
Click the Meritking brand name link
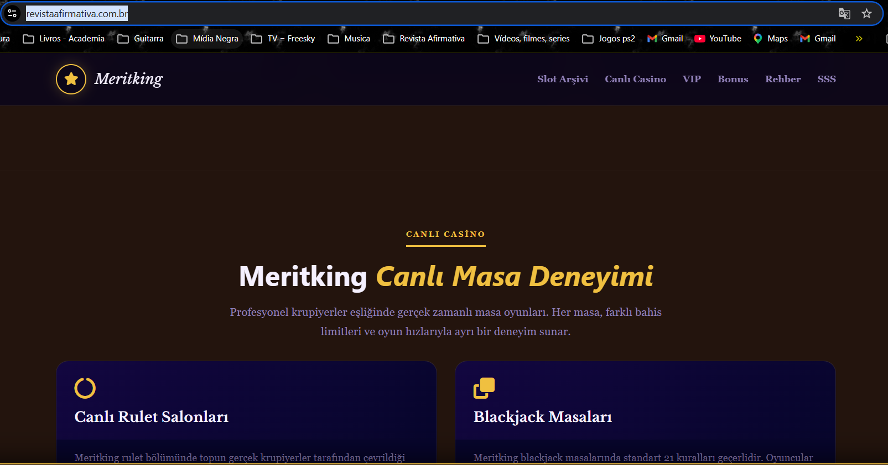click(x=129, y=79)
